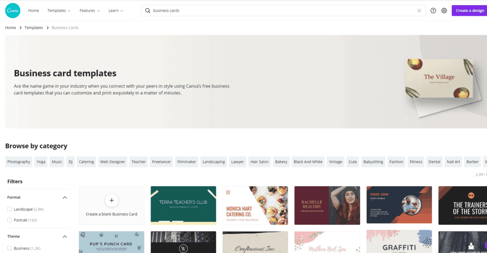Select the Web Designer category chip
Viewport: 487px width, 253px height.
pos(112,162)
